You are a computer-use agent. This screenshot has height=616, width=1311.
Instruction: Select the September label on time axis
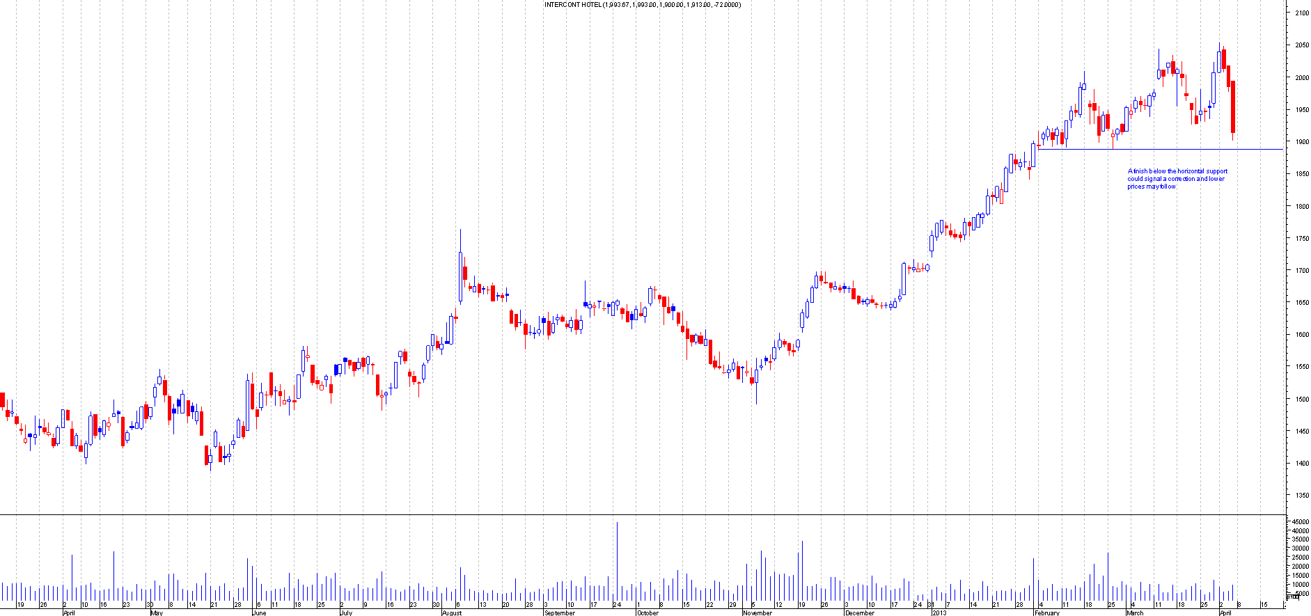(x=559, y=613)
